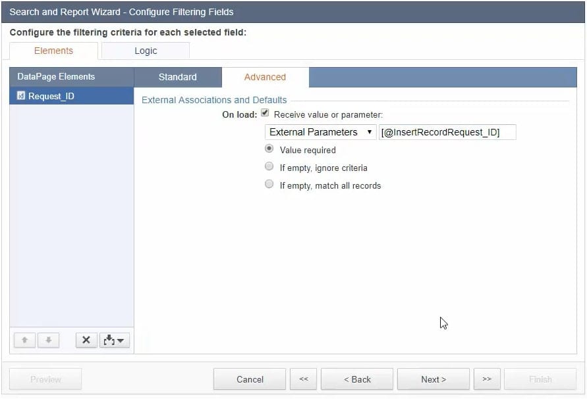Go to previous step with Back
Viewport: 587px width, 399px height.
click(x=357, y=379)
